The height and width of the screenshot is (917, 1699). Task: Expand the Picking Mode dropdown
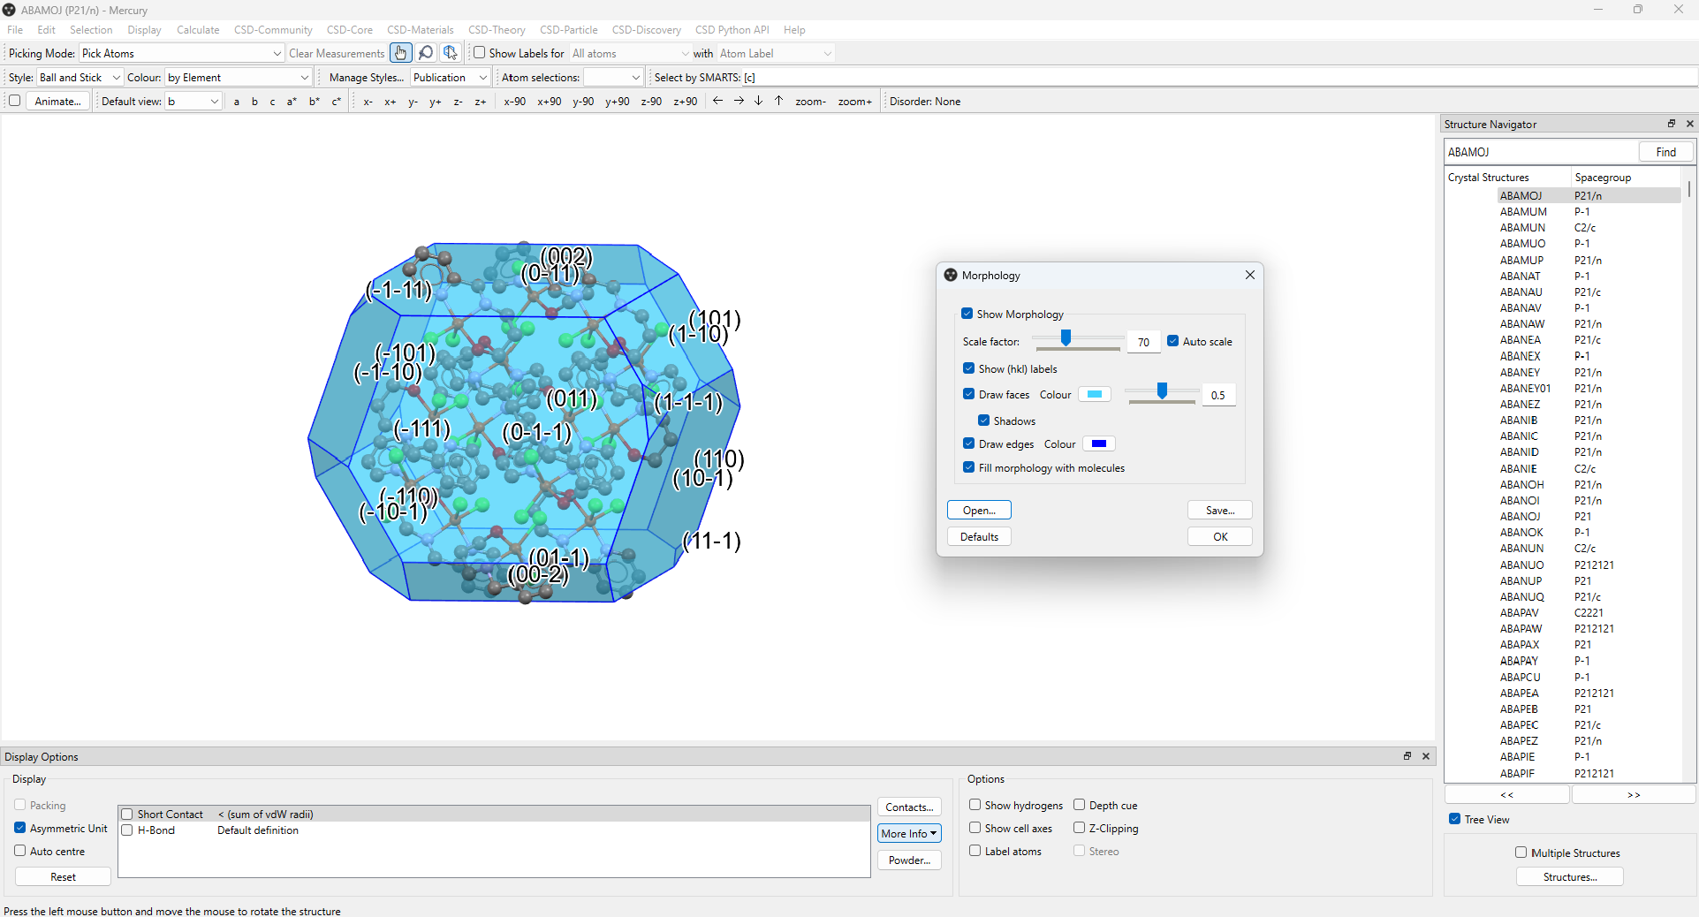pos(181,54)
